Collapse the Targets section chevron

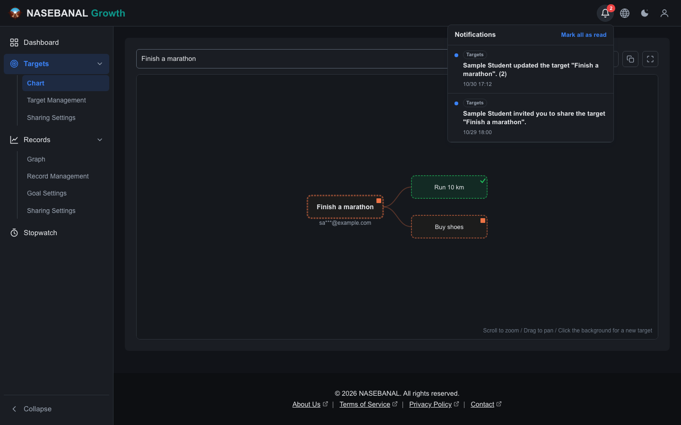tap(100, 64)
